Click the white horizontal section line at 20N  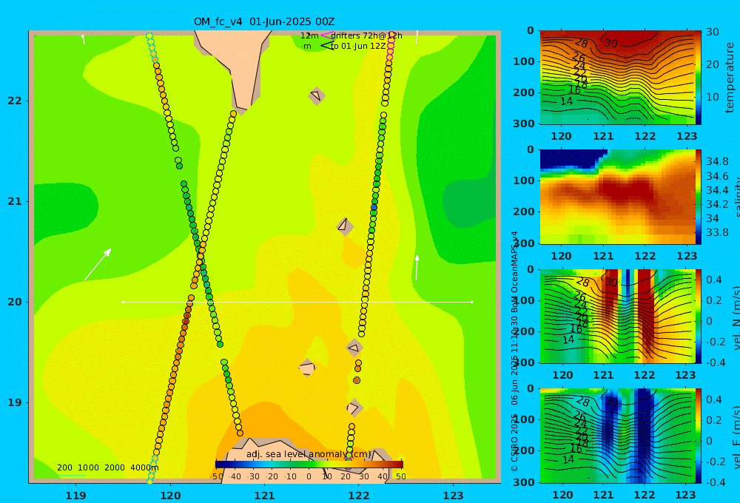coord(297,302)
